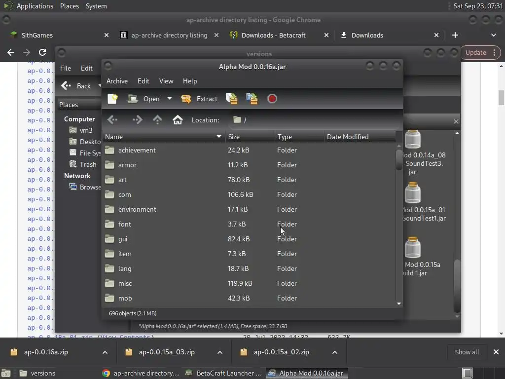Go to archive home location

[x=178, y=120]
